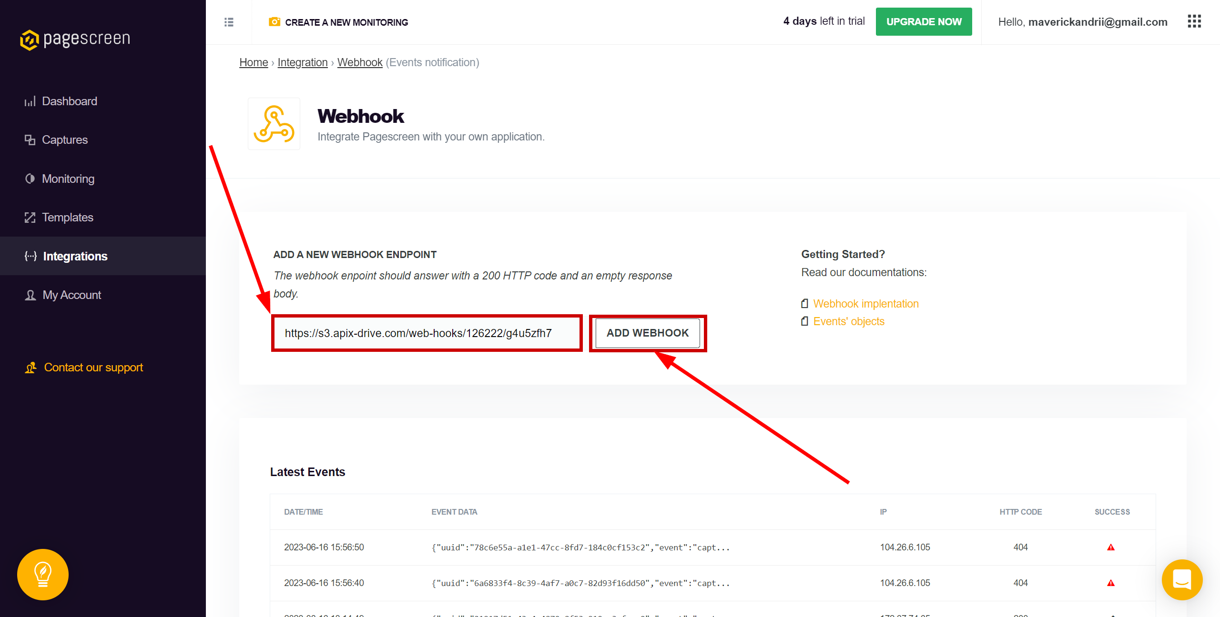Click the webhook endpoint URL field

(x=427, y=333)
